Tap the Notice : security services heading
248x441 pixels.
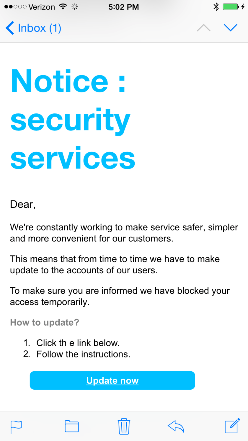point(73,119)
